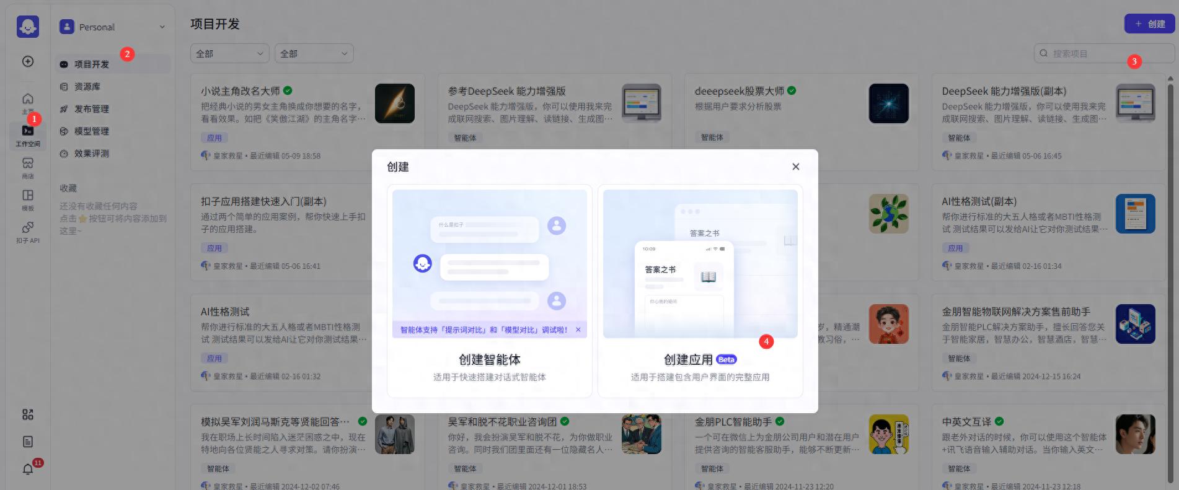Click green verified badge on 中英文互译

(x=999, y=421)
